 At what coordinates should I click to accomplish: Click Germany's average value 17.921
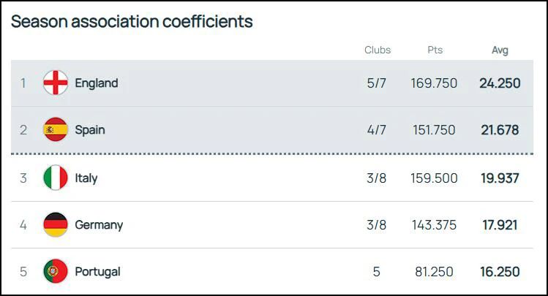click(x=500, y=225)
